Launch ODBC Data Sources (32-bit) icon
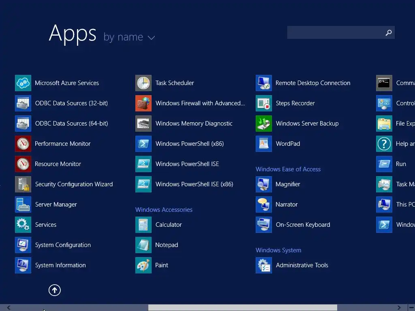The width and height of the screenshot is (415, 311). point(23,103)
